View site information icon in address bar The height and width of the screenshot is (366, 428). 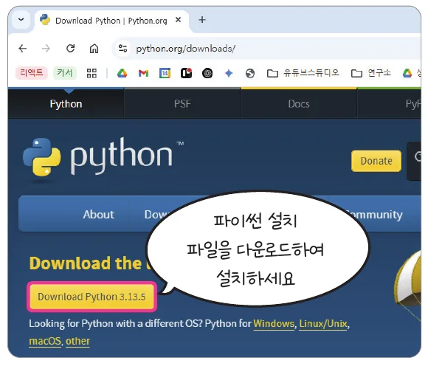122,49
